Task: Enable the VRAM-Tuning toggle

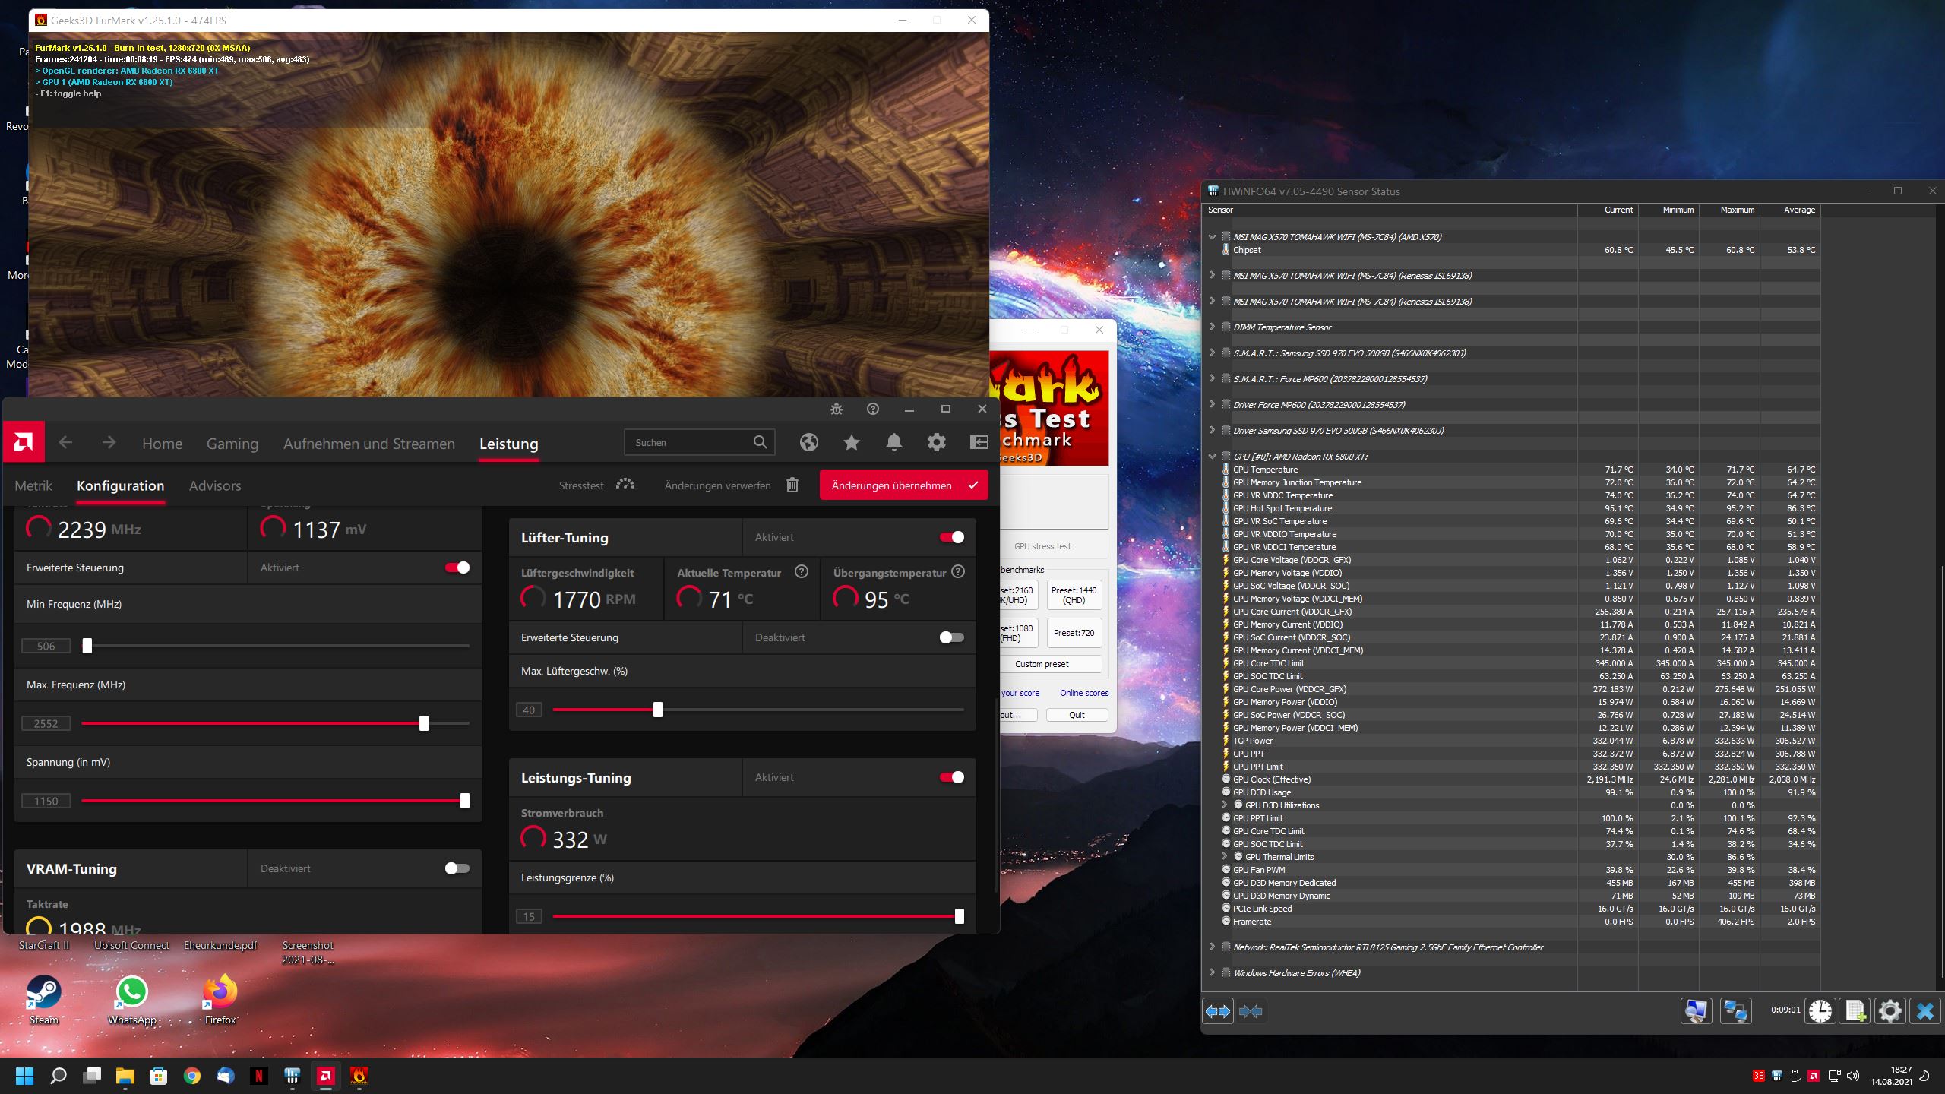Action: coord(457,868)
